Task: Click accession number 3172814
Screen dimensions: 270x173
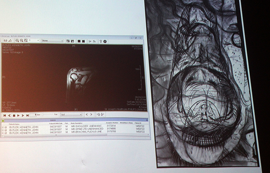Action: (111, 126)
